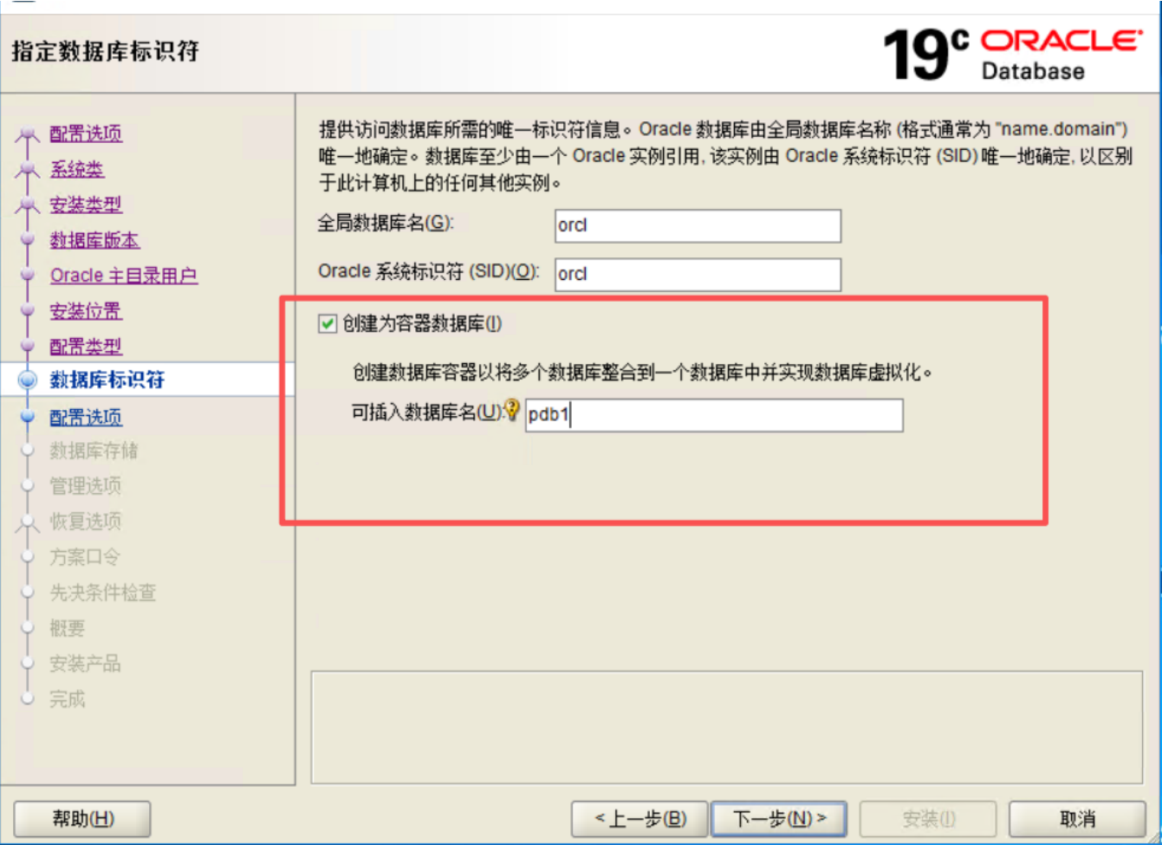Toggle the 创建为容器数据库 checkbox
This screenshot has height=845, width=1162.
pyautogui.click(x=328, y=324)
